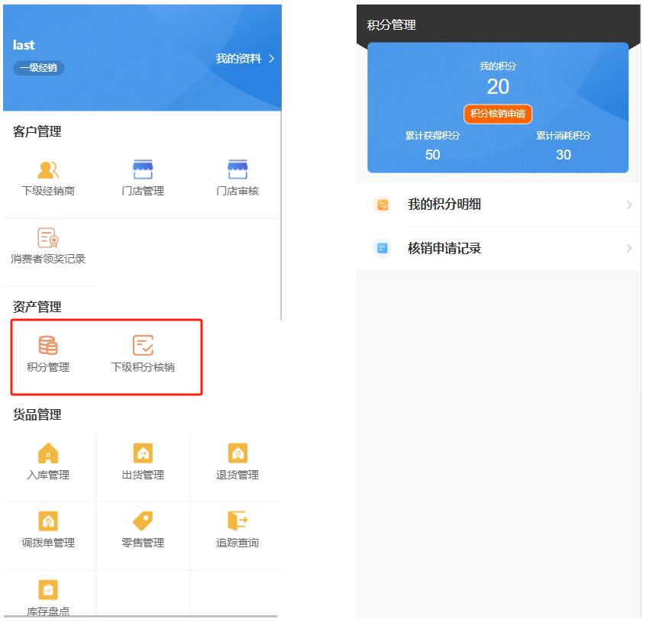The image size is (646, 622).
Task: Open 出货管理 icon
Action: click(143, 453)
